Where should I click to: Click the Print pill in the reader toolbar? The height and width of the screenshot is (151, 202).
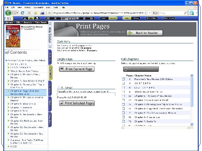113,18
